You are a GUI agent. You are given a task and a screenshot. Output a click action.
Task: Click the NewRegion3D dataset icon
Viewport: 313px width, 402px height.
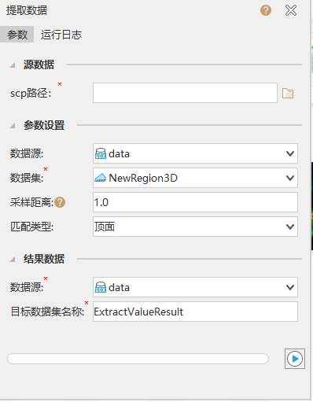tap(101, 178)
